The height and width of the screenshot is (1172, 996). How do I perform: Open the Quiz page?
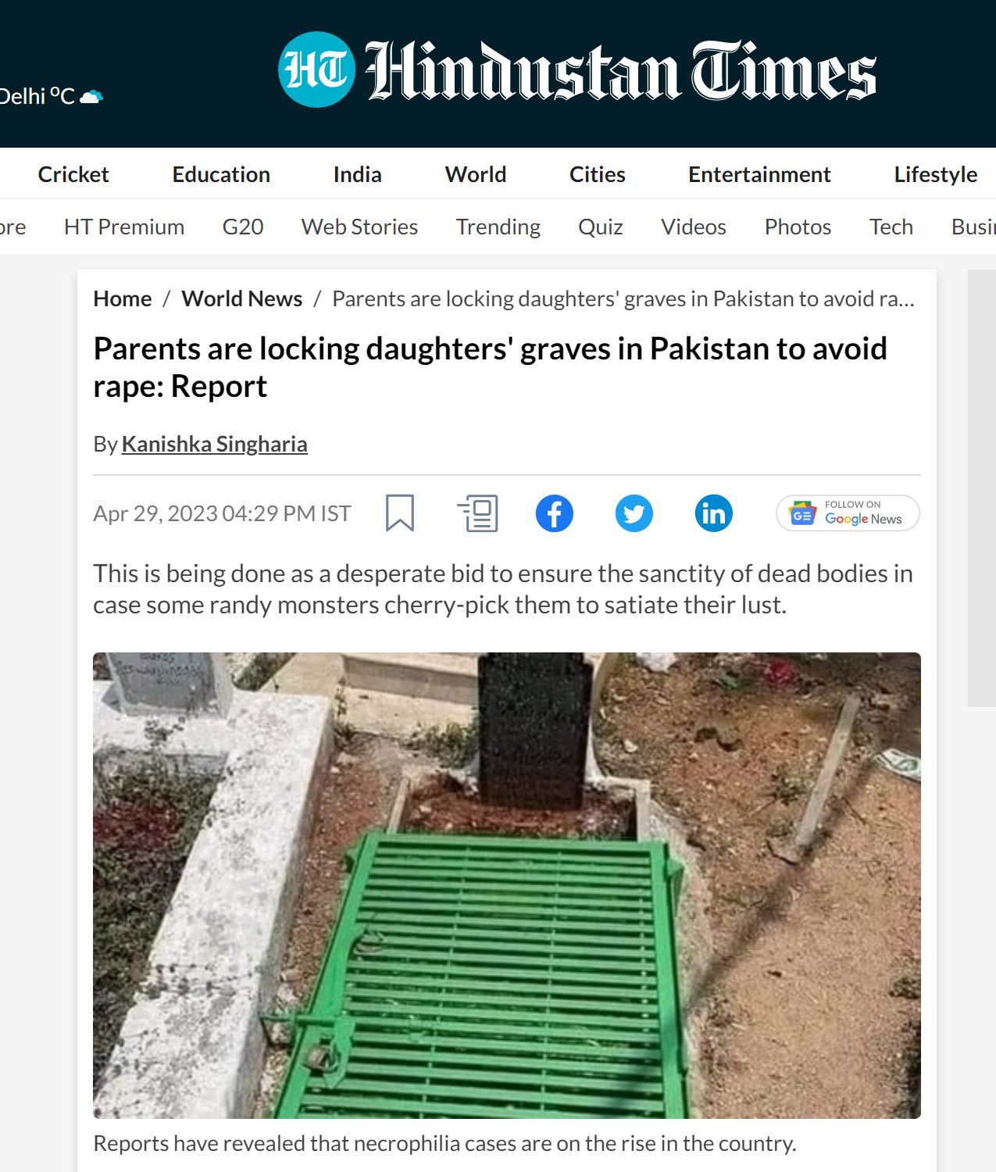(x=601, y=227)
